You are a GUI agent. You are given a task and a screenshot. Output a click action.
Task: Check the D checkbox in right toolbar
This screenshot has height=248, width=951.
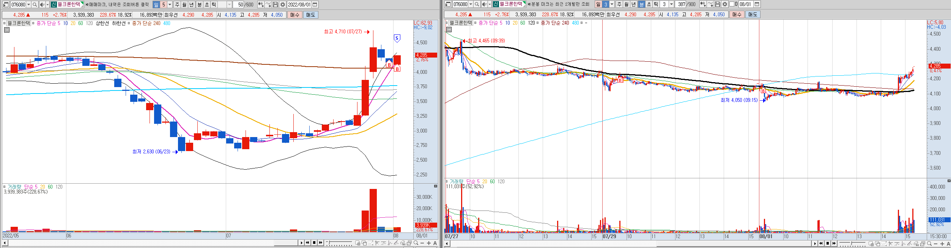click(732, 4)
